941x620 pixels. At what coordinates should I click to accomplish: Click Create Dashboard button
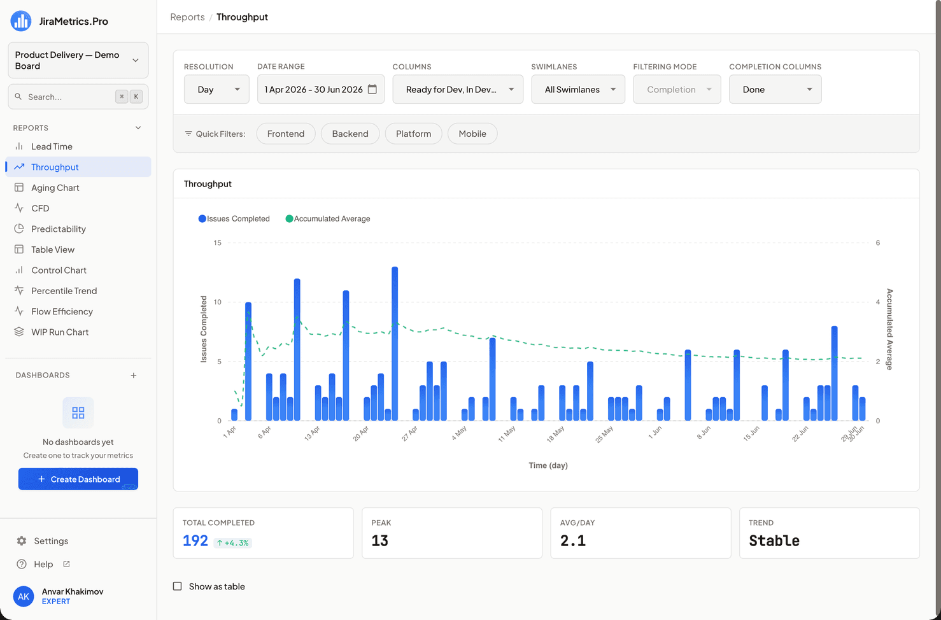(x=78, y=479)
